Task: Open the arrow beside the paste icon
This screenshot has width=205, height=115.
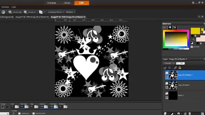Action: (x=45, y=12)
